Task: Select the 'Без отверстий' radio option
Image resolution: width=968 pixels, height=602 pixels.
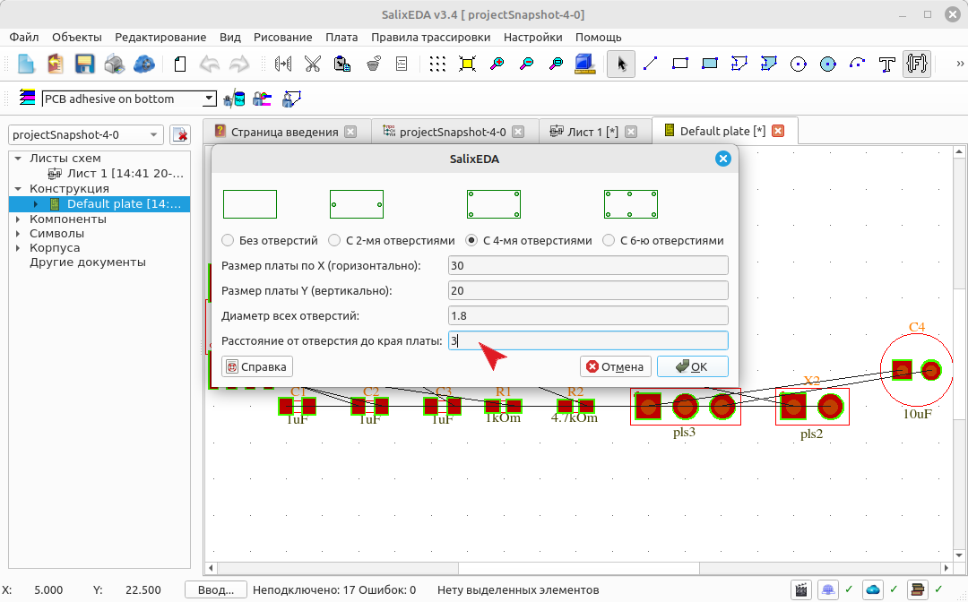Action: [228, 240]
